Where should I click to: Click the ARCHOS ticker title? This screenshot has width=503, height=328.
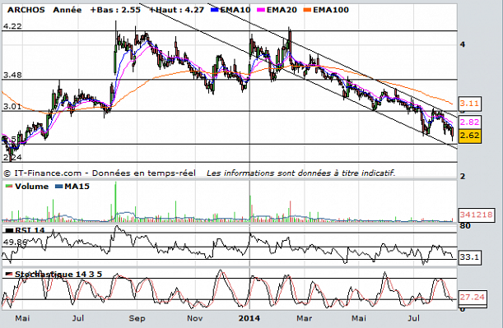click(x=26, y=10)
